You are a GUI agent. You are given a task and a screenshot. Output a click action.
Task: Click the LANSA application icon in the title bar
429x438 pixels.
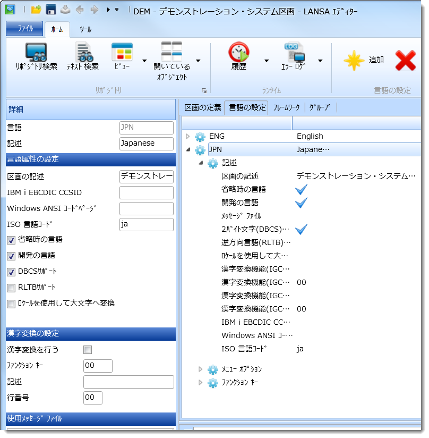tap(10, 10)
